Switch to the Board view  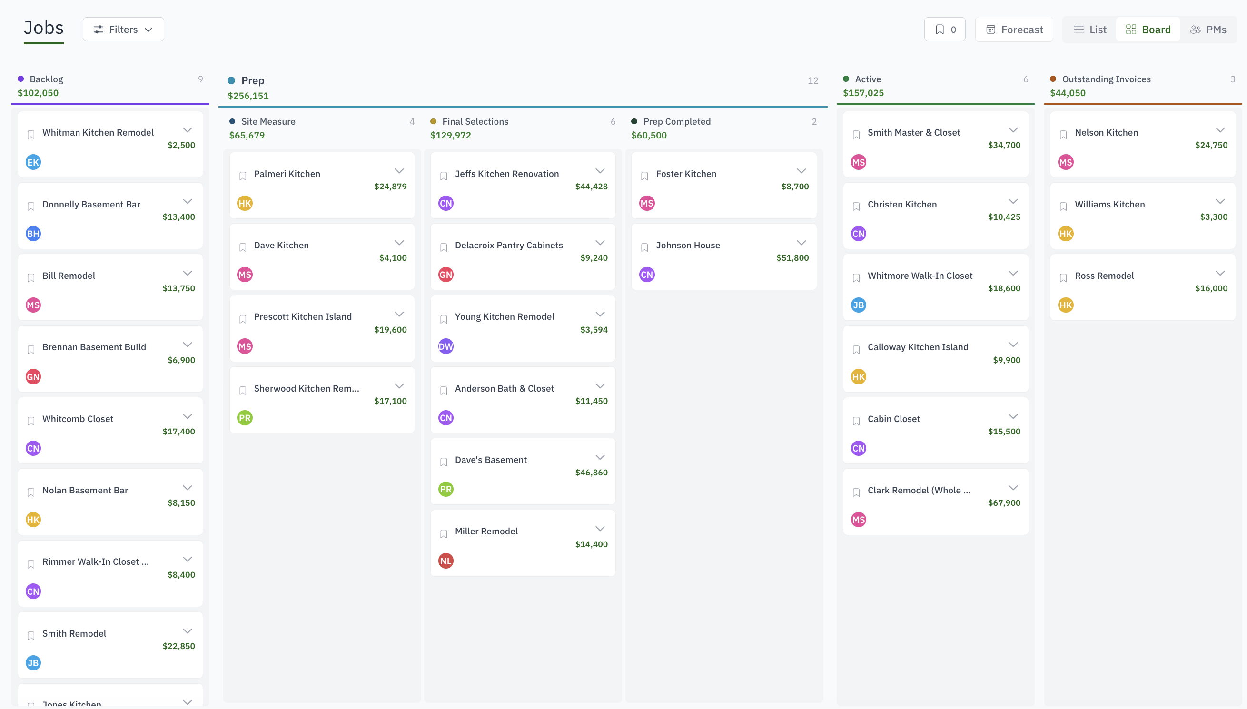(1148, 30)
